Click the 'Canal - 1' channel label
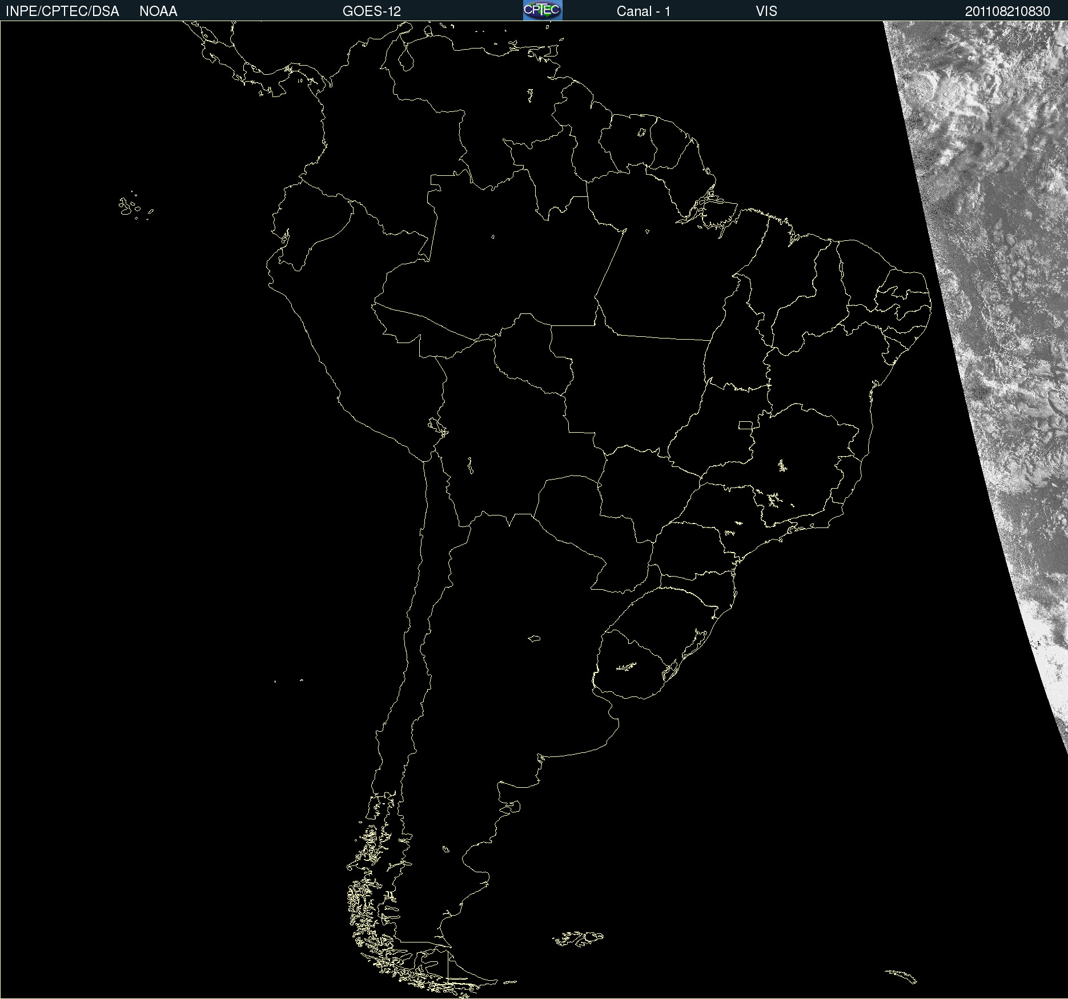This screenshot has height=999, width=1068. coord(644,11)
